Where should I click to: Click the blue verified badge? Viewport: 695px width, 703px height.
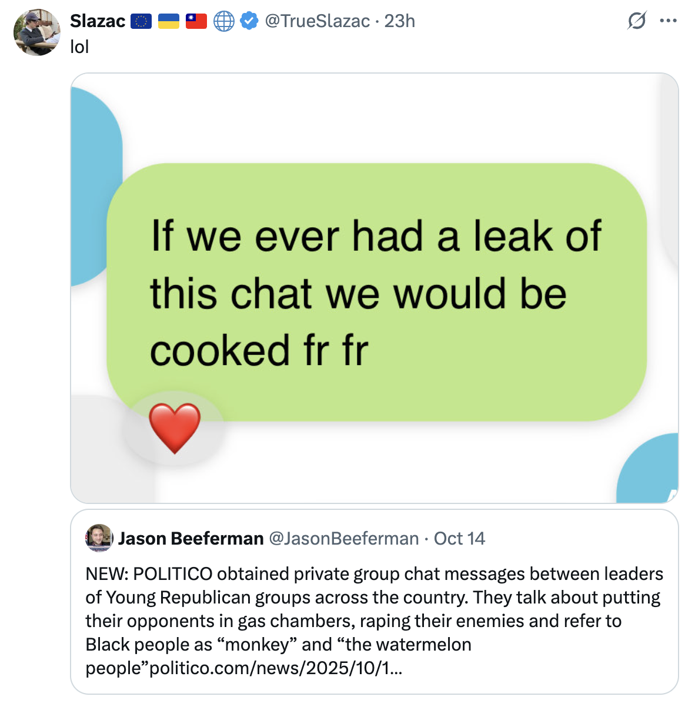pyautogui.click(x=250, y=21)
